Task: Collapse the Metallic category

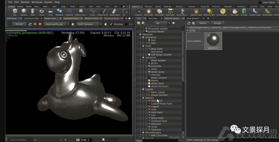Action: point(143,98)
